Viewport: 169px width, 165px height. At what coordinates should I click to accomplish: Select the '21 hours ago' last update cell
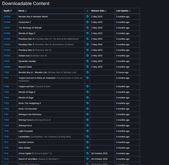[x=127, y=72]
